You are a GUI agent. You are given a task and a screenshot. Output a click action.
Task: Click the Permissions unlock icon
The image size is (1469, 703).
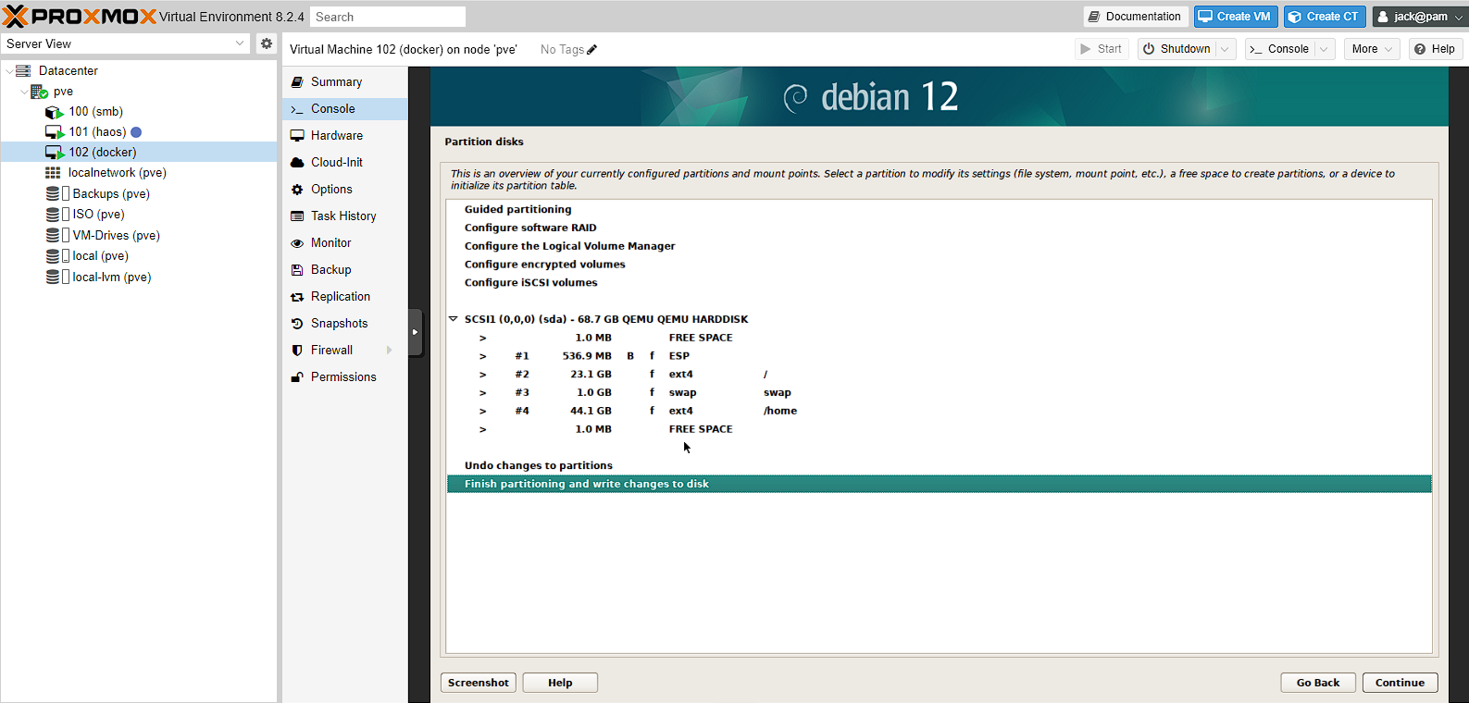coord(297,377)
